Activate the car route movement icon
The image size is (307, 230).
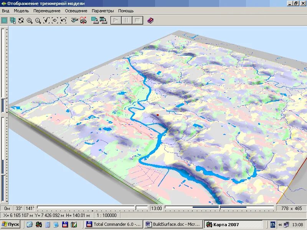coord(83,20)
